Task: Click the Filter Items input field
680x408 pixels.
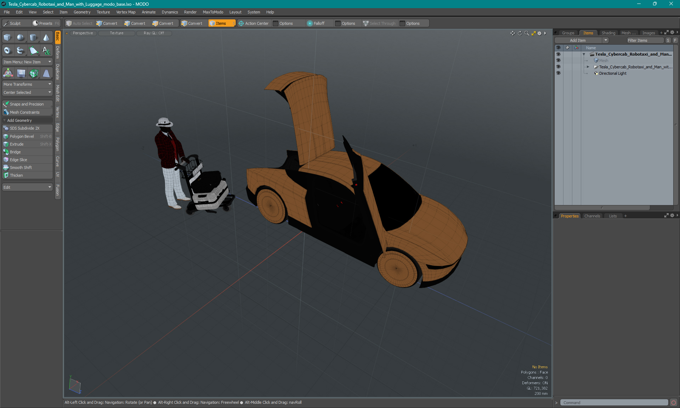Action: click(x=644, y=40)
